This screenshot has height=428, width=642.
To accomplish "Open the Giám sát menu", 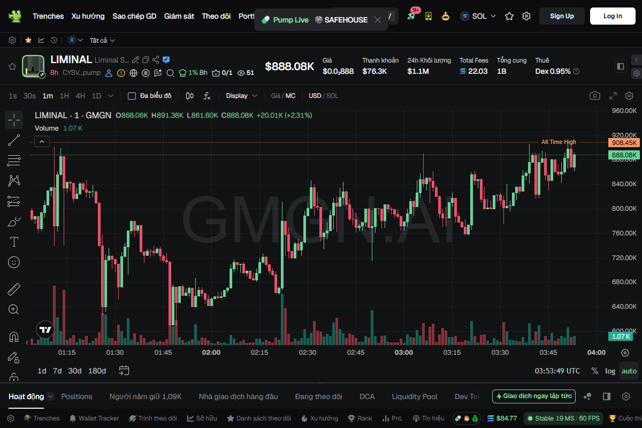I will pos(179,16).
